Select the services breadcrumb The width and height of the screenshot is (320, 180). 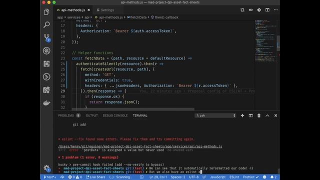[73, 17]
